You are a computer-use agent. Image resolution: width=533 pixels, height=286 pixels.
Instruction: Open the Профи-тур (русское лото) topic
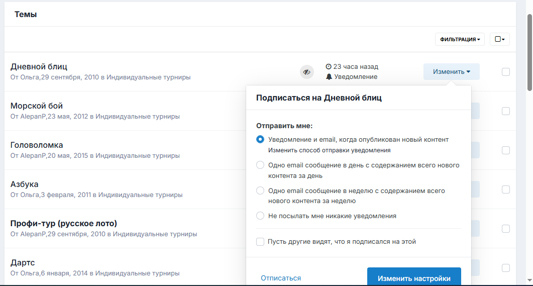(x=64, y=224)
